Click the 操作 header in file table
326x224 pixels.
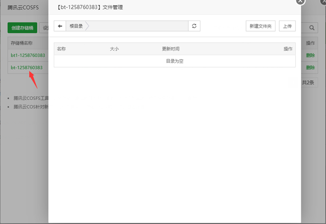tap(288, 49)
